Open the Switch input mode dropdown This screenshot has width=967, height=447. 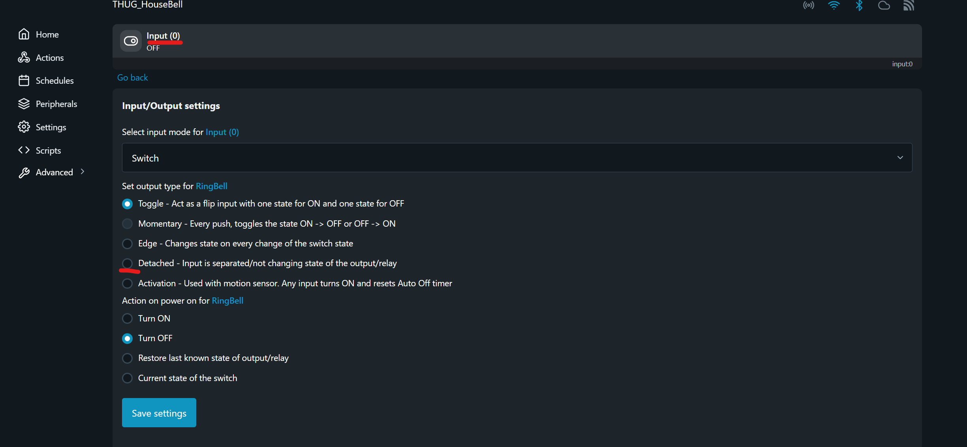517,158
